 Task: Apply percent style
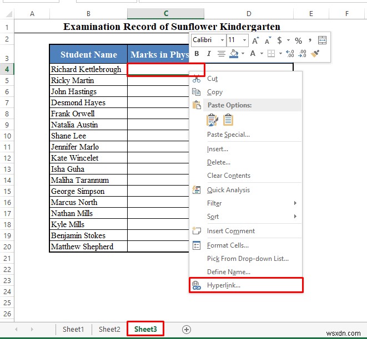point(298,40)
